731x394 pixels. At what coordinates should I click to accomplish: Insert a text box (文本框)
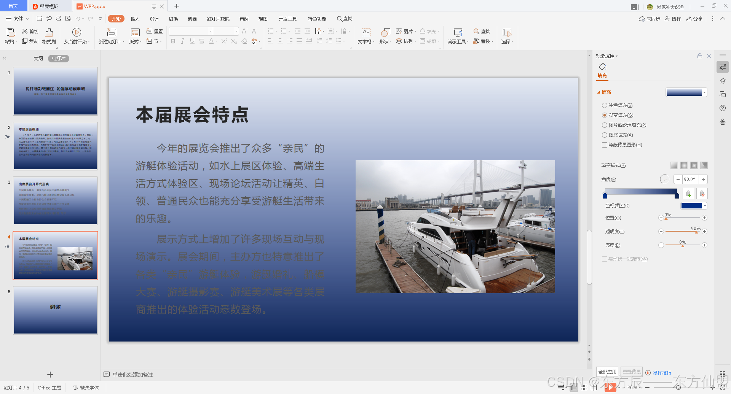point(366,37)
